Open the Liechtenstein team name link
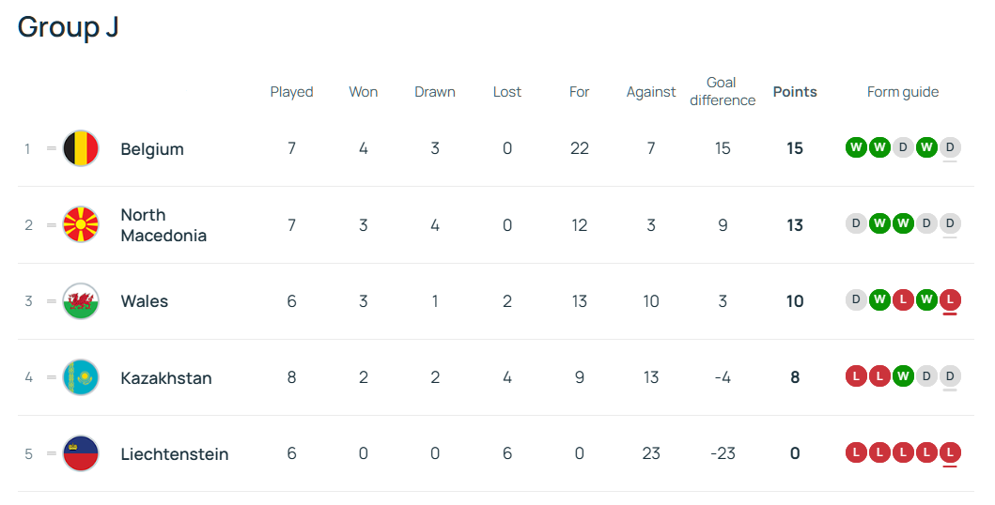Viewport: 995px width, 505px height. 175,454
